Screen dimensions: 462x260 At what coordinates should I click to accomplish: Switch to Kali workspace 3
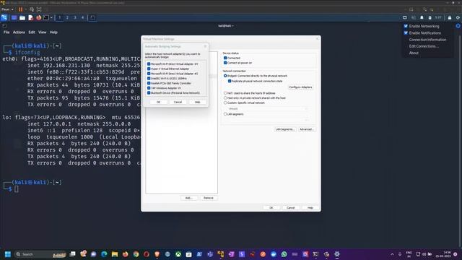coord(75,17)
